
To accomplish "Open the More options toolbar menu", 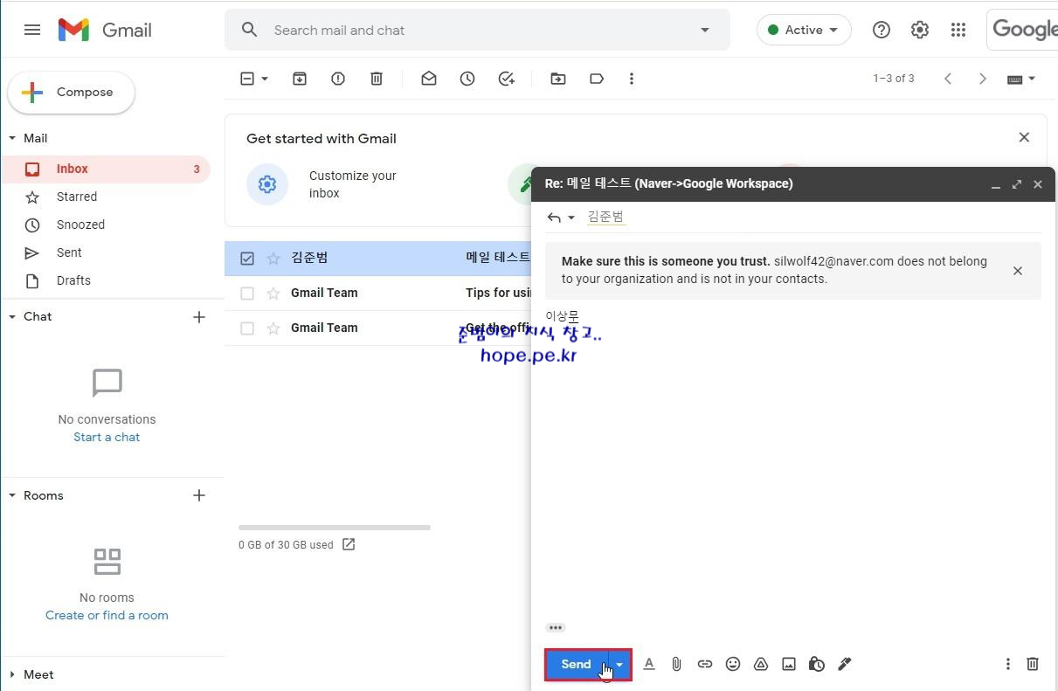I will coord(632,79).
